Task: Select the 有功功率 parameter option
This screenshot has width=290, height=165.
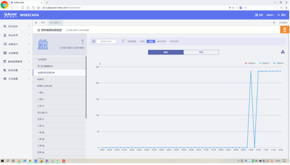Action: pos(161,42)
